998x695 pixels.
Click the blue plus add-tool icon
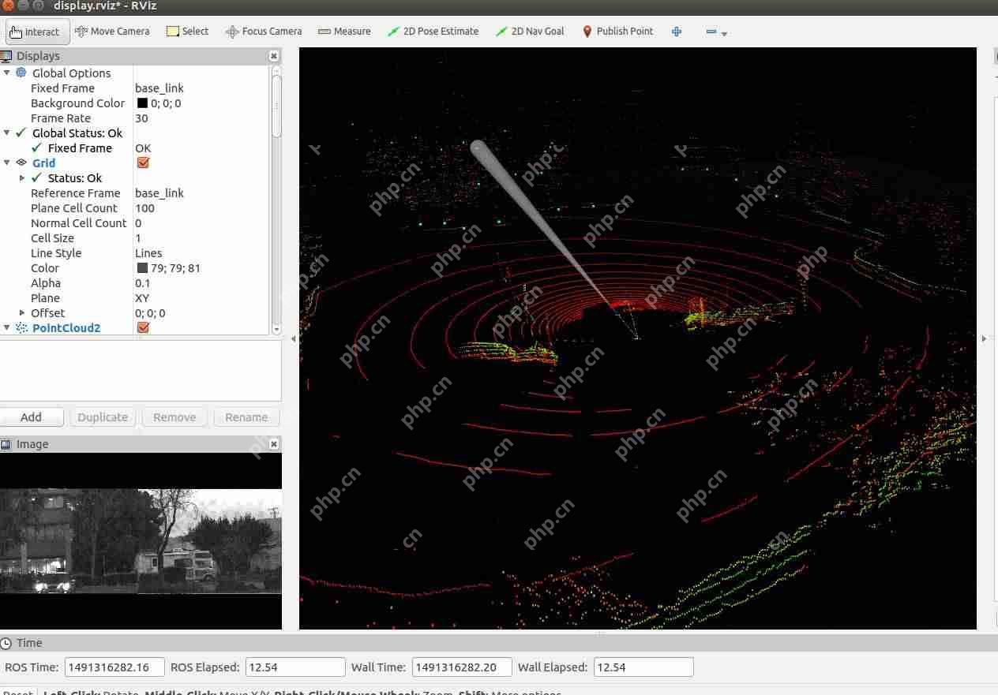click(x=677, y=32)
